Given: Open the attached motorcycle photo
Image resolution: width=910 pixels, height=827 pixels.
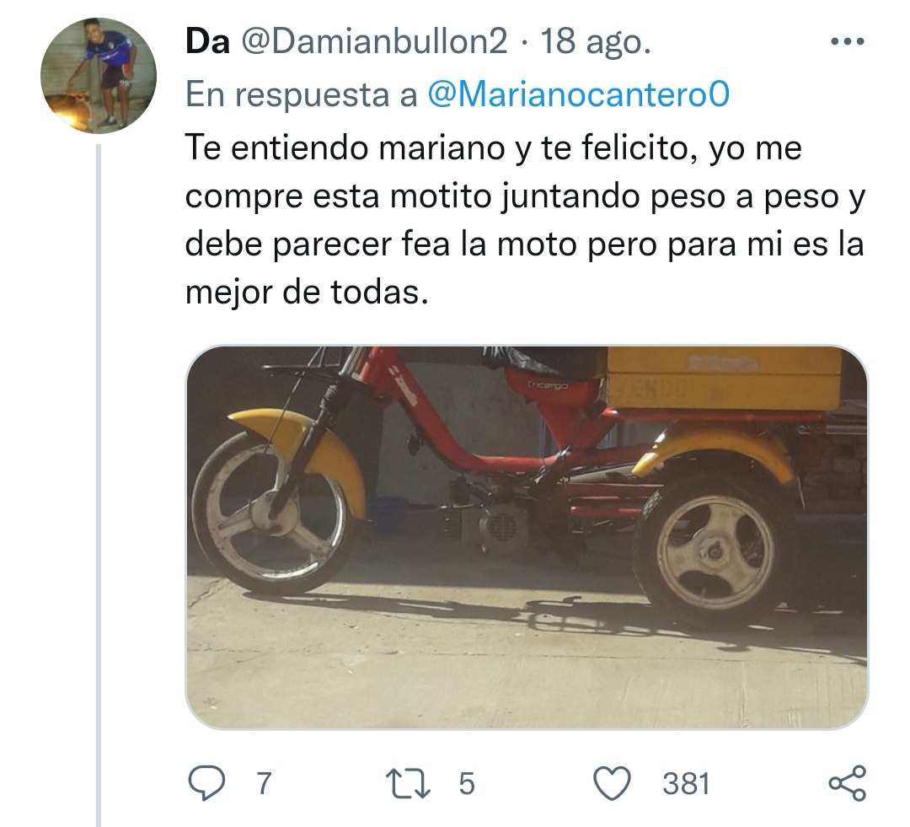Looking at the screenshot, I should [x=527, y=537].
